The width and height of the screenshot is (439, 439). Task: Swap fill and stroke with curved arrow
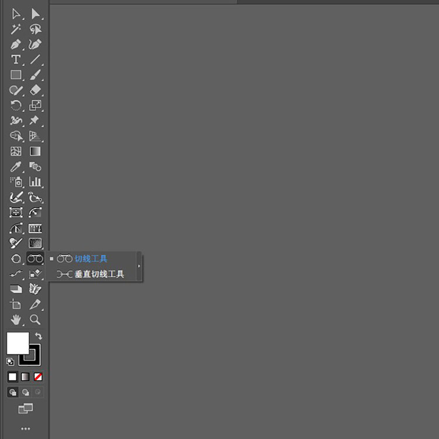click(39, 336)
